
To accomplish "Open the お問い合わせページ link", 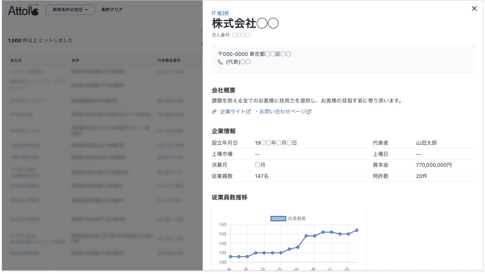I will pos(283,112).
